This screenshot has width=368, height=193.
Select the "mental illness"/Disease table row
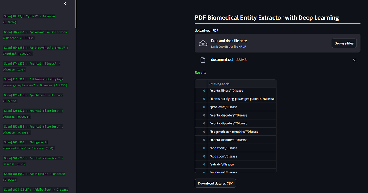click(242, 91)
